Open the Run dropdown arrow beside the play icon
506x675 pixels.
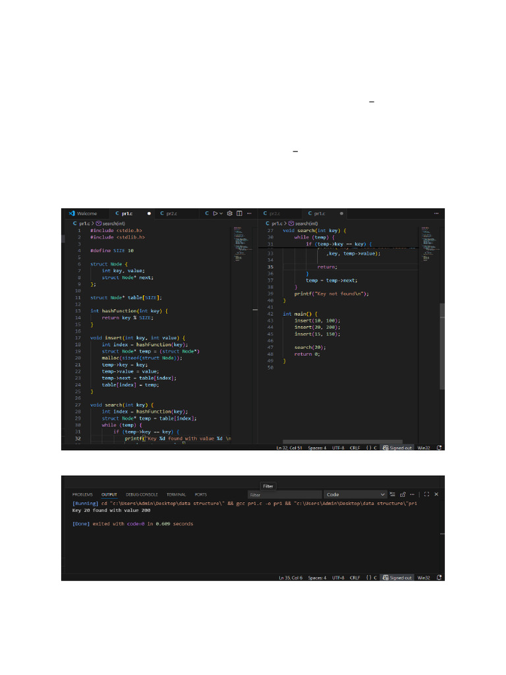(221, 214)
